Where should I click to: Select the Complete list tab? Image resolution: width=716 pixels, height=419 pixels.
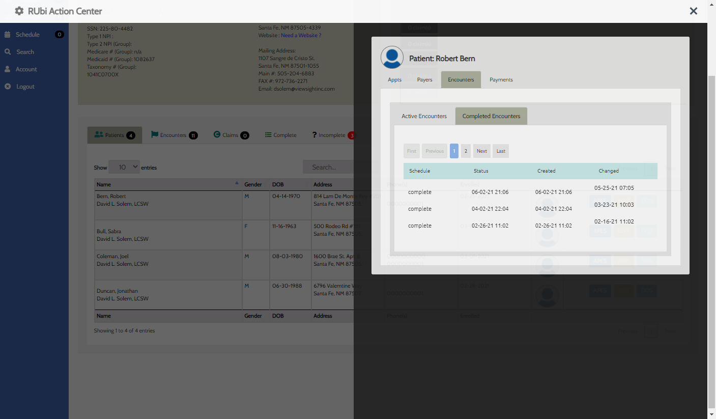280,135
